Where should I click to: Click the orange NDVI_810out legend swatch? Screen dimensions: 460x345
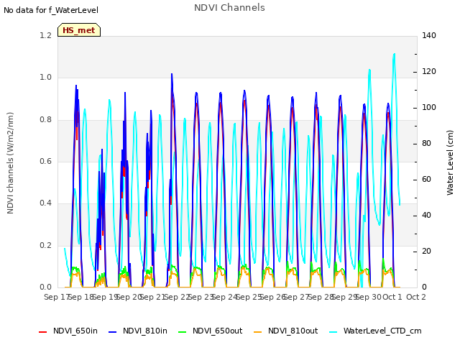(257, 332)
